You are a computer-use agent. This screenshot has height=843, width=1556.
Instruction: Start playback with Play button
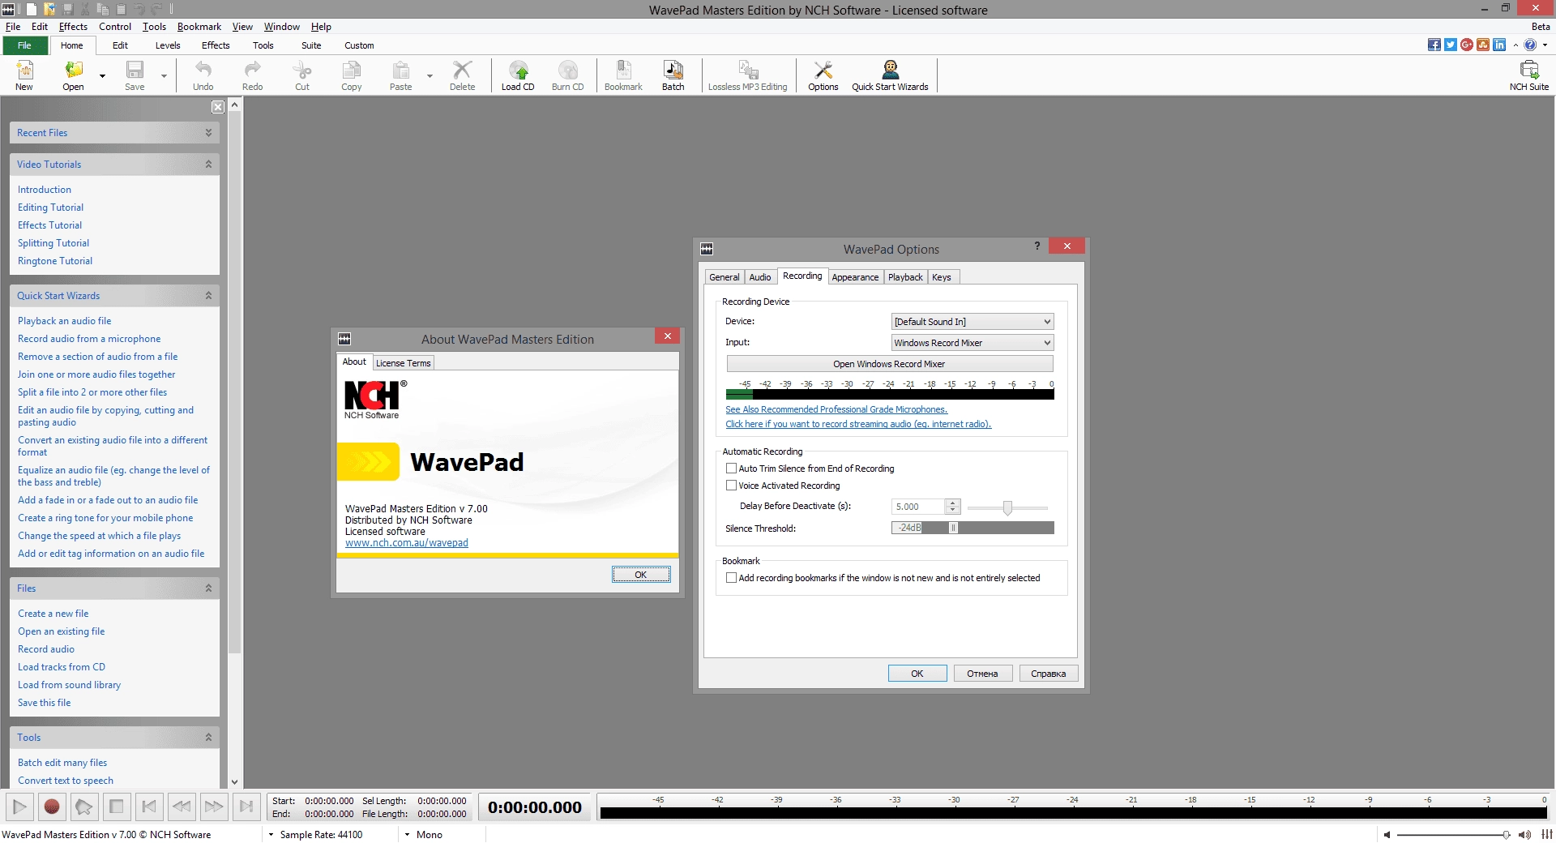pos(19,807)
